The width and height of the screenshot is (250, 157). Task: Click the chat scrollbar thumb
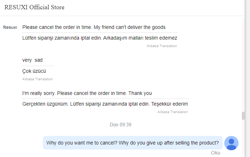[243, 116]
